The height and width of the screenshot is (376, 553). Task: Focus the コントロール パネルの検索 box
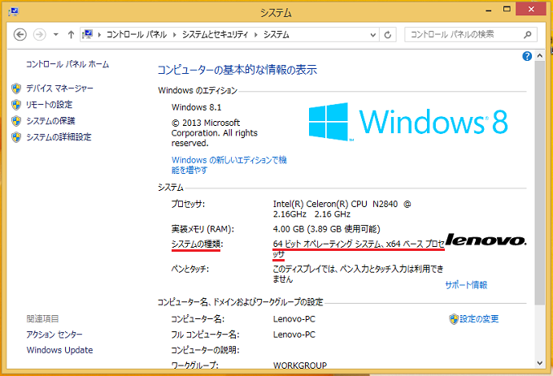click(471, 34)
